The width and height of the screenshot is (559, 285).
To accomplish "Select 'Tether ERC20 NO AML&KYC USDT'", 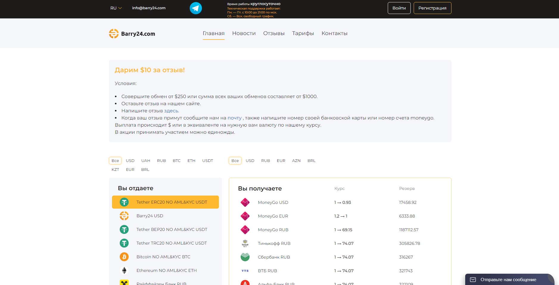I will tap(165, 202).
